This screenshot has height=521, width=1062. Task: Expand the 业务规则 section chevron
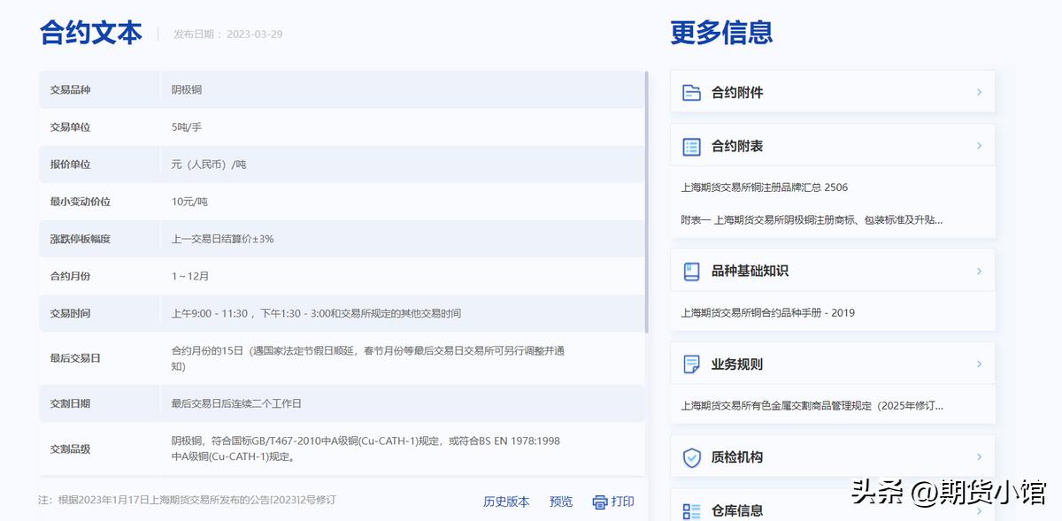pos(979,364)
